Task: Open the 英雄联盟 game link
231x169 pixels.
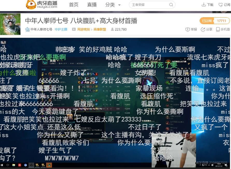Action: [100, 30]
